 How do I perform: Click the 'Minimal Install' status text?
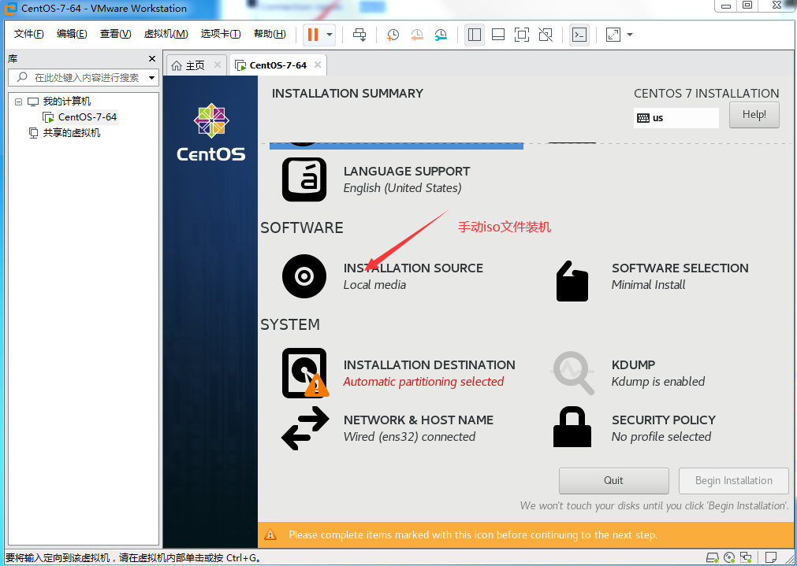point(648,285)
